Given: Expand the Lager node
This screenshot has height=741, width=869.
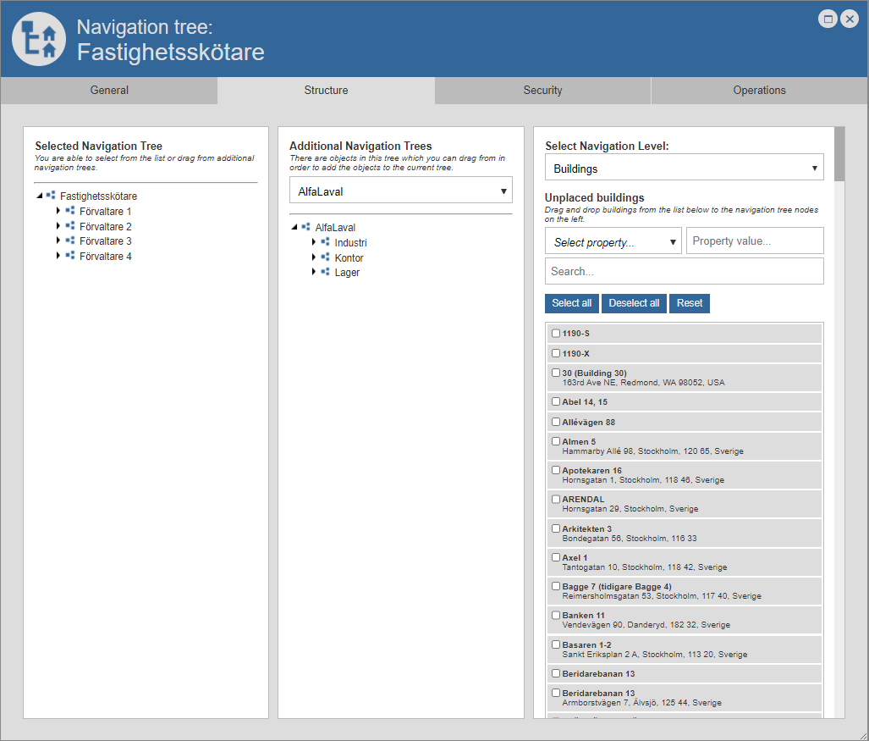Looking at the screenshot, I should click(314, 272).
